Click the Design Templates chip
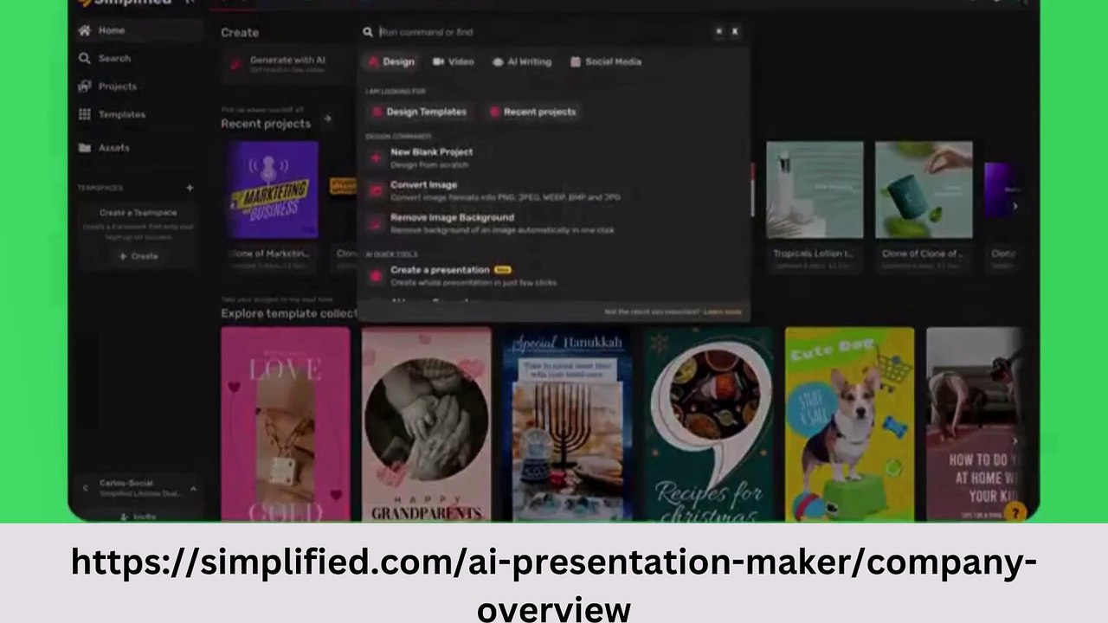Screen dimensions: 1108x623 [x=419, y=112]
